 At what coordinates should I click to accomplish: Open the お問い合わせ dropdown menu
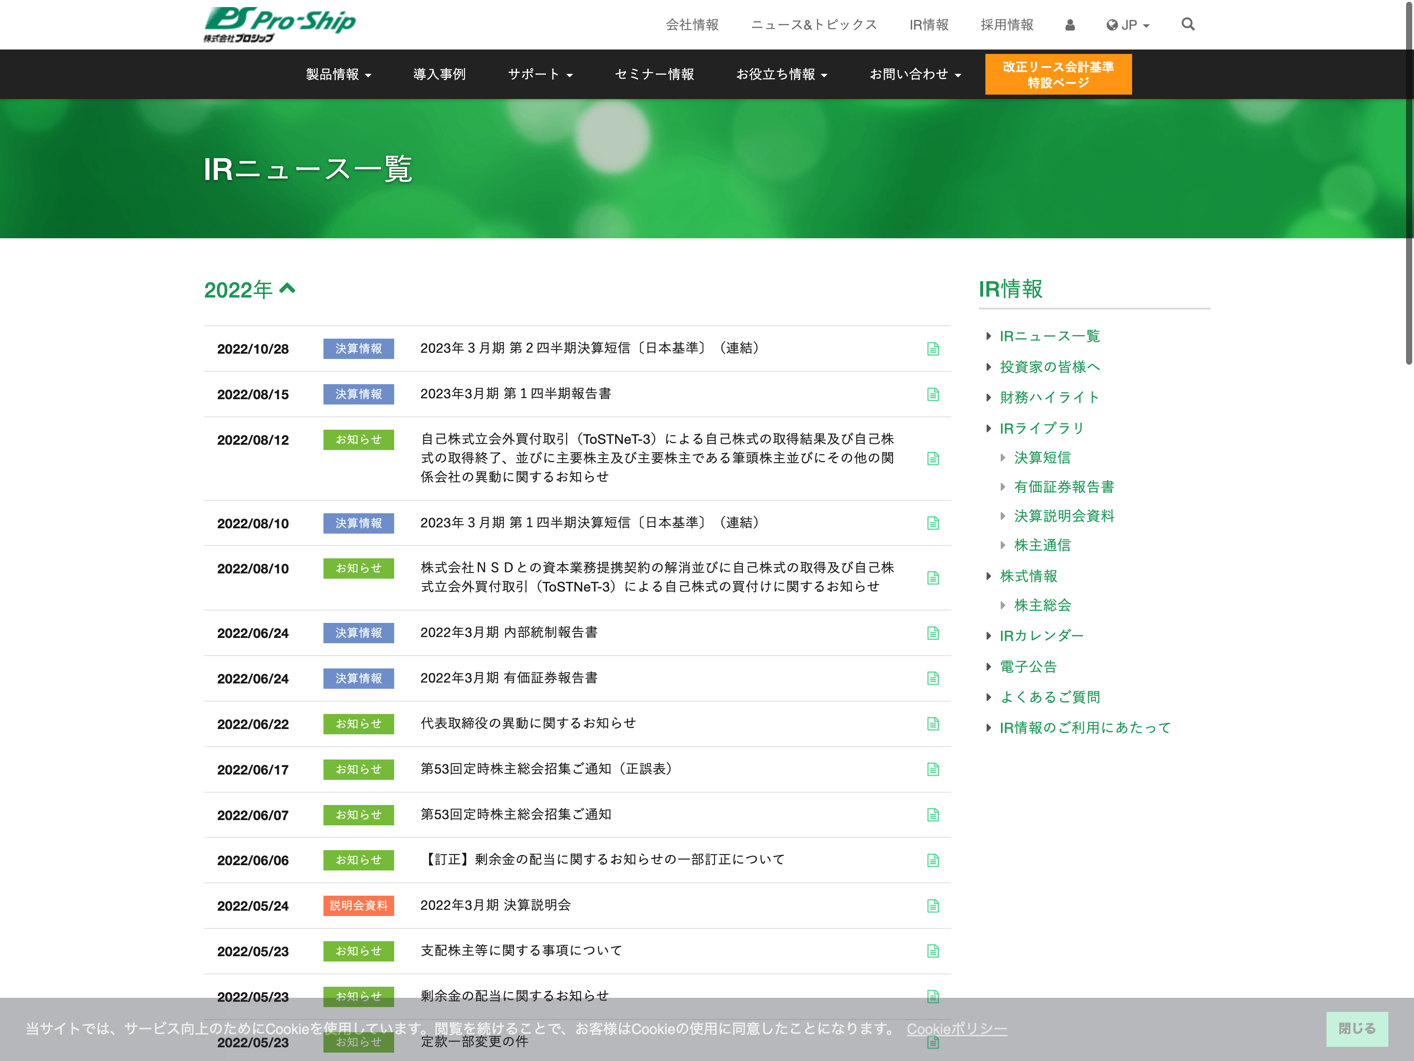click(x=915, y=74)
